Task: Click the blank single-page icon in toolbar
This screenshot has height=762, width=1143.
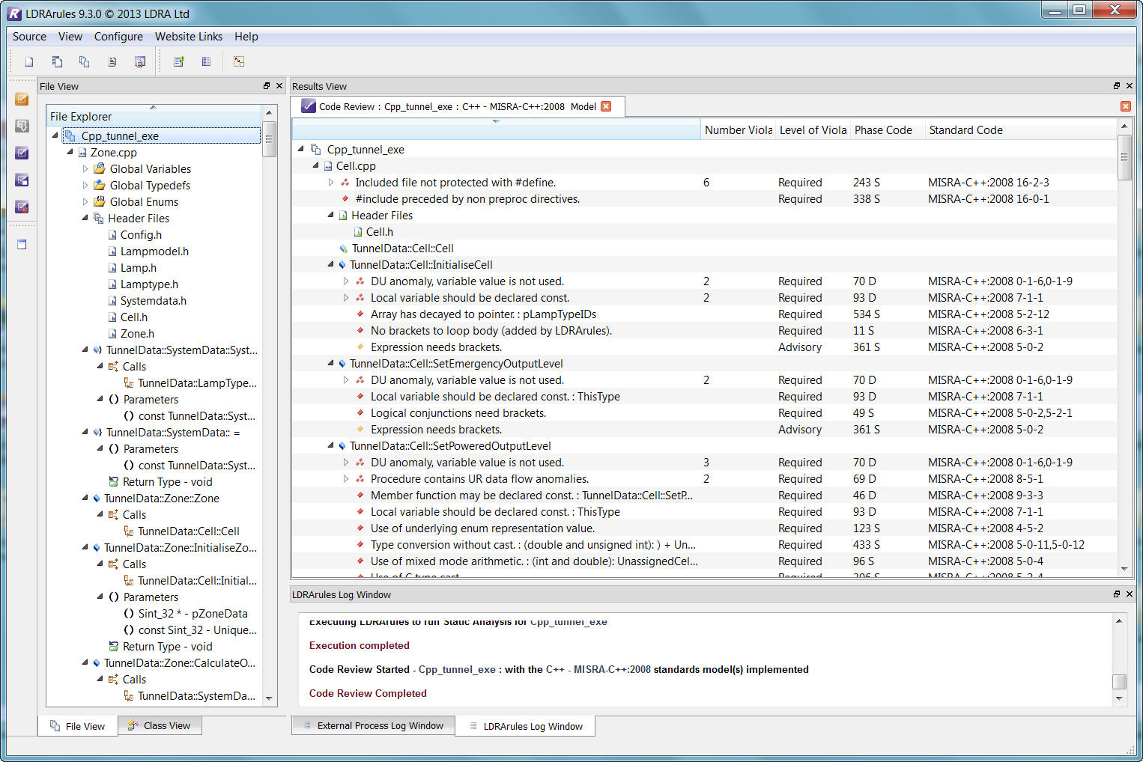Action: [x=29, y=61]
